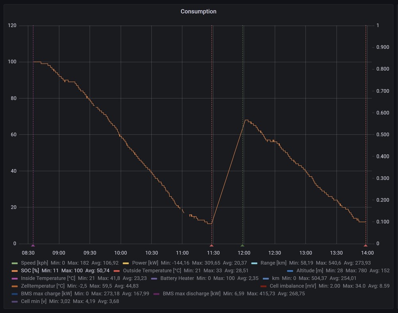This screenshot has width=398, height=313.
Task: Click the magenta annotation marker near 08:30
Action: 33,246
